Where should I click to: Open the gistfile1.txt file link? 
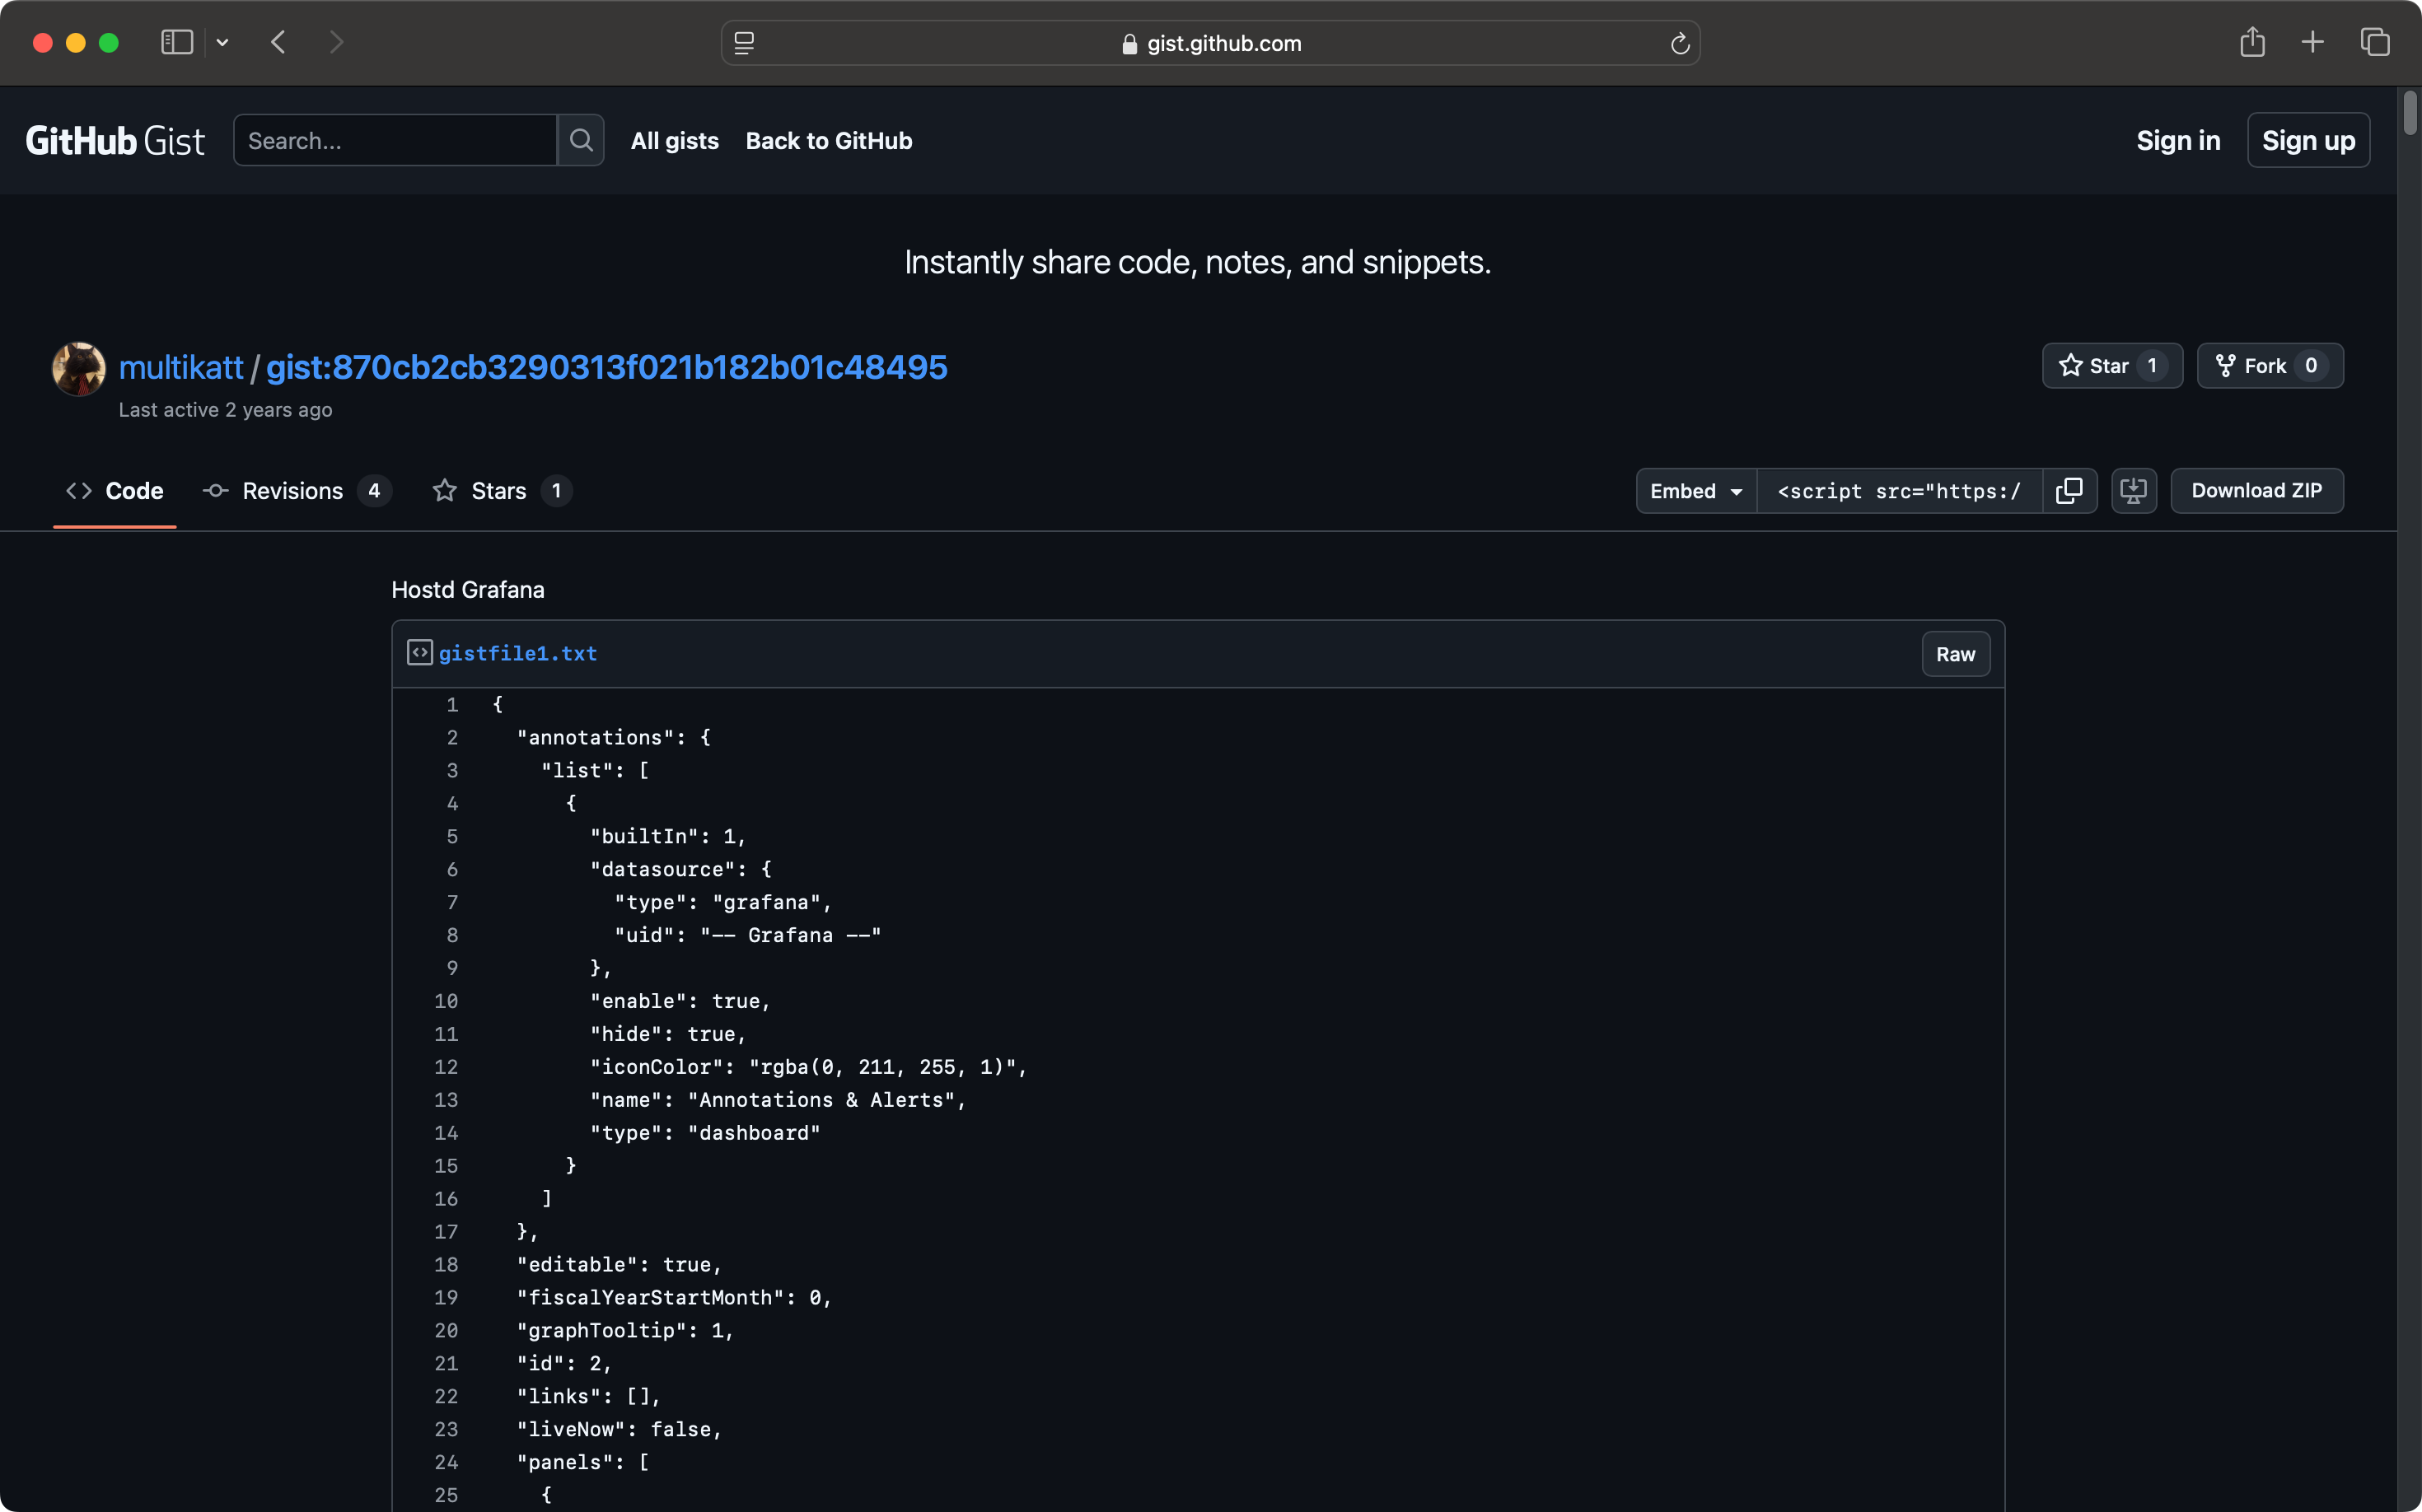point(517,653)
